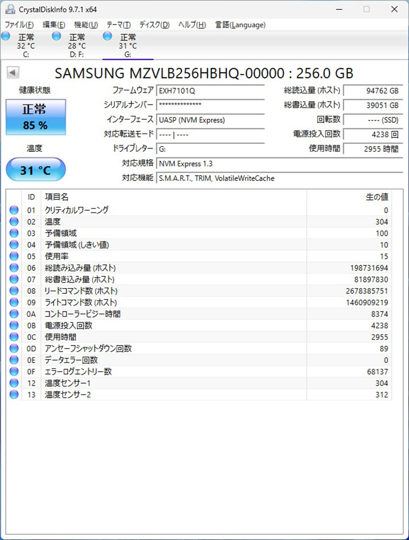Click raw value 1460909219

pyautogui.click(x=367, y=302)
